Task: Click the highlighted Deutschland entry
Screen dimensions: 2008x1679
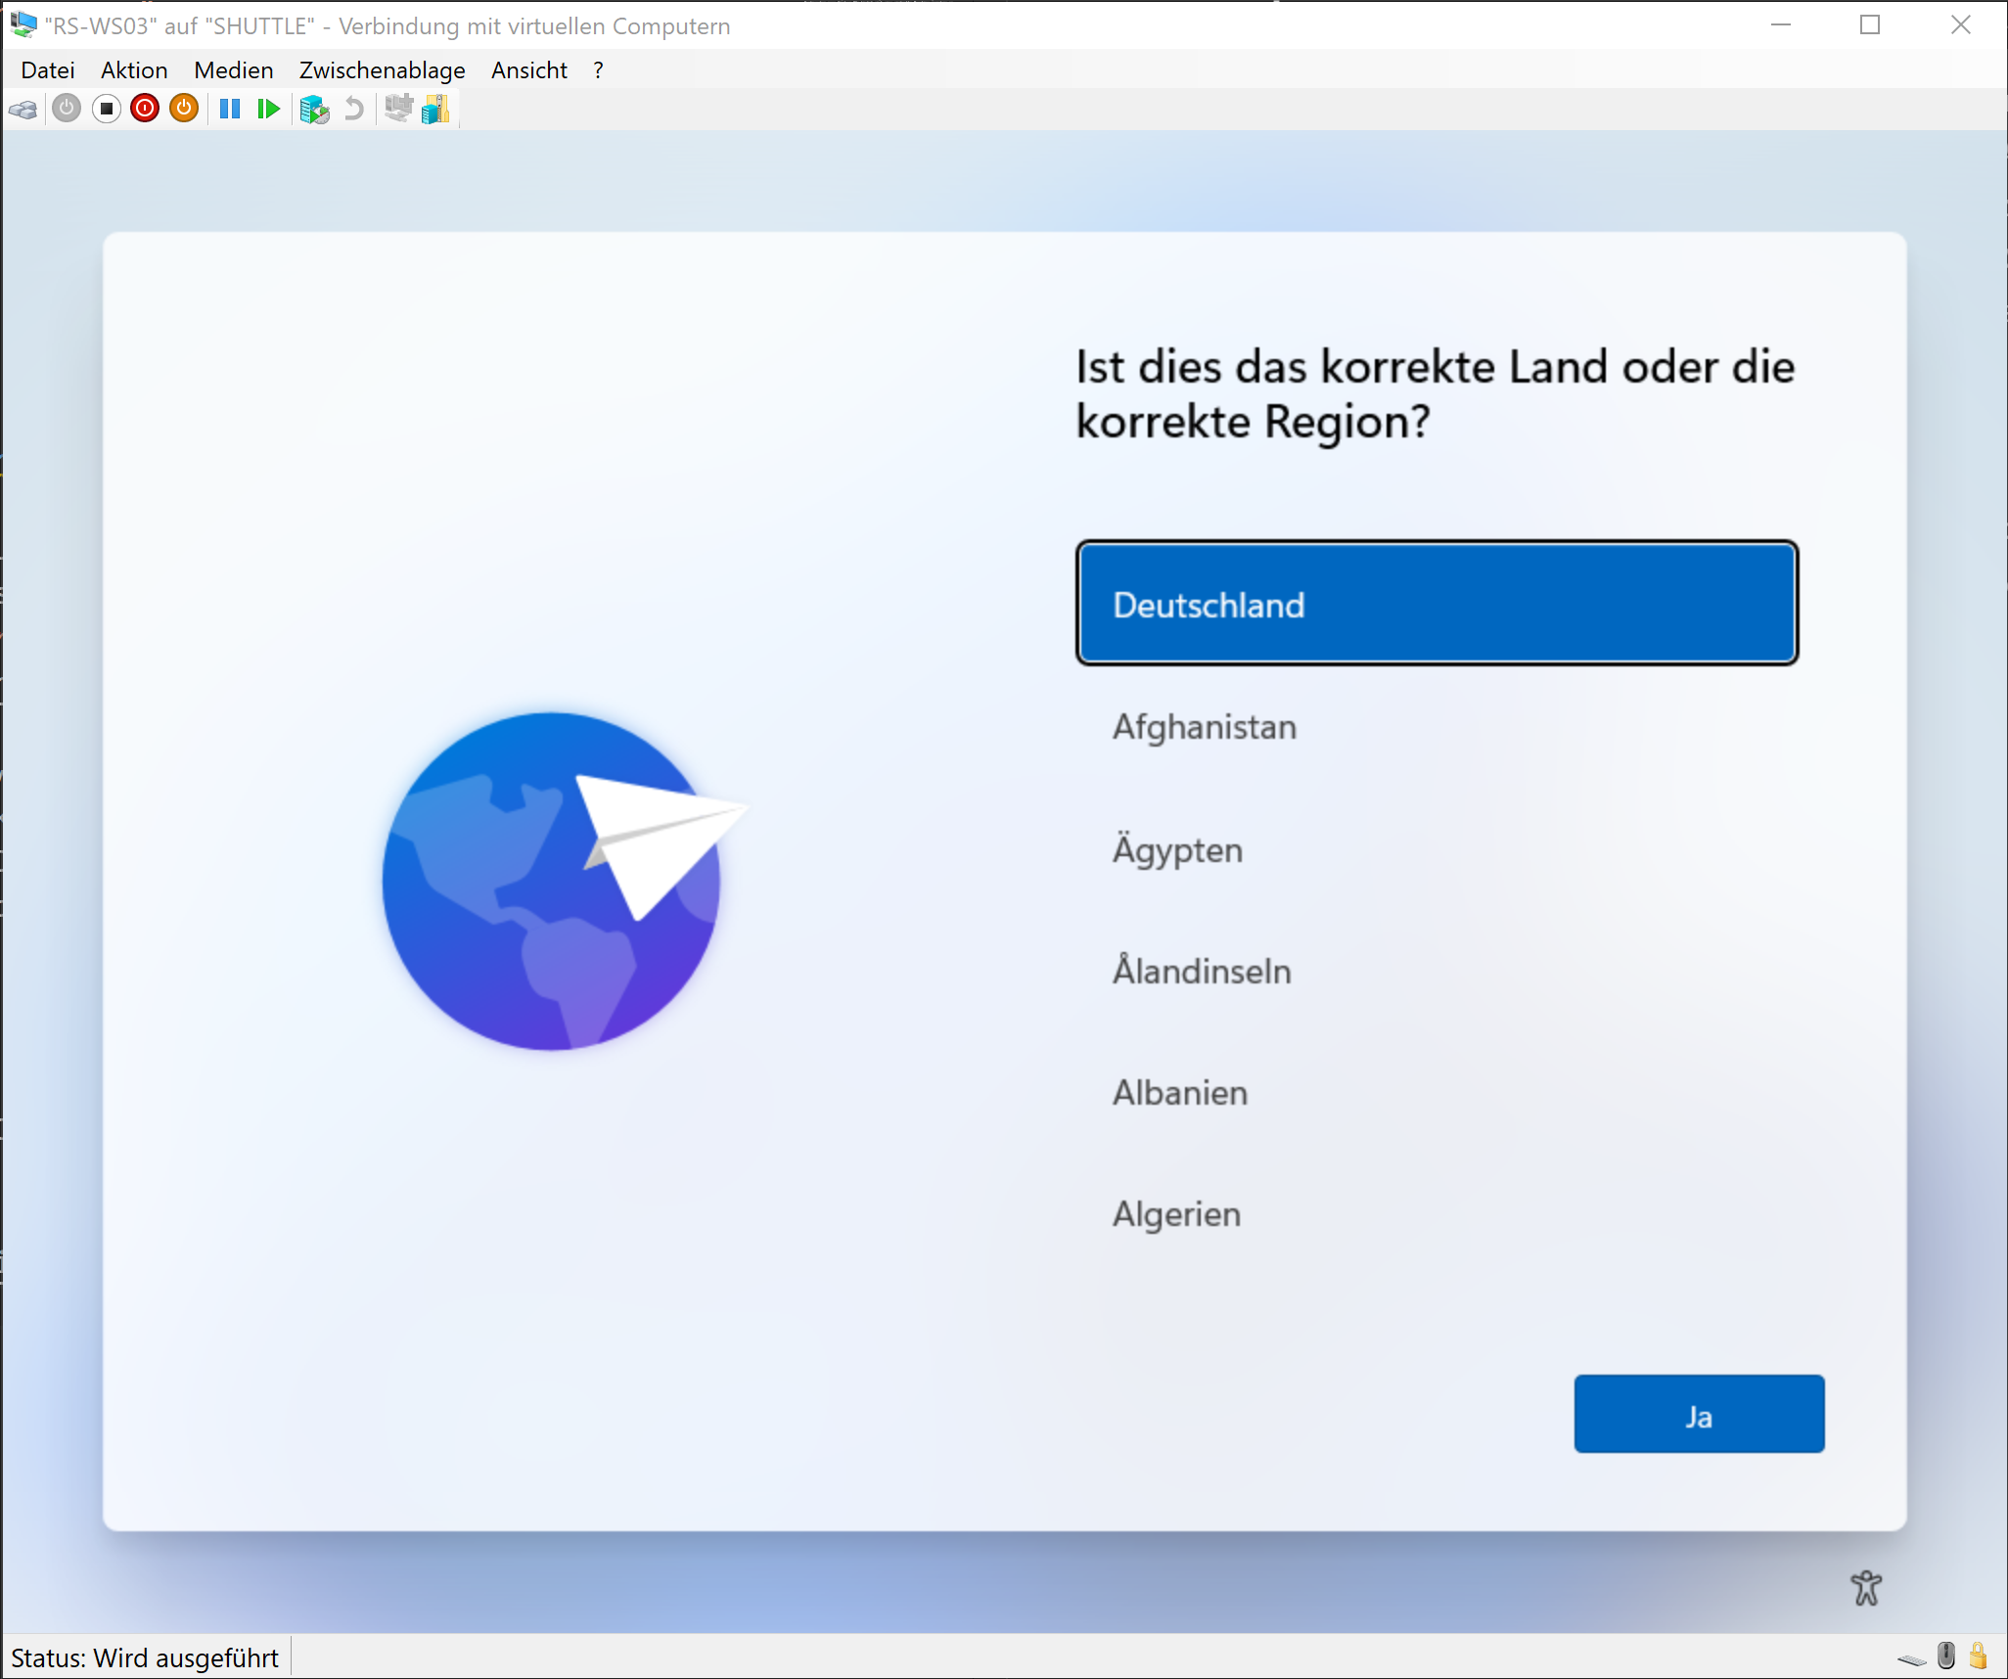Action: (1436, 604)
